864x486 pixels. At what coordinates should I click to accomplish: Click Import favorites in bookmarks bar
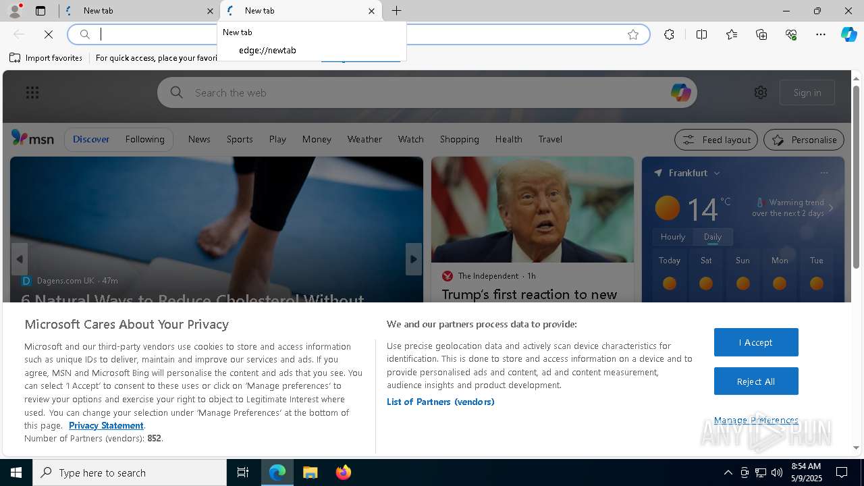(x=46, y=58)
